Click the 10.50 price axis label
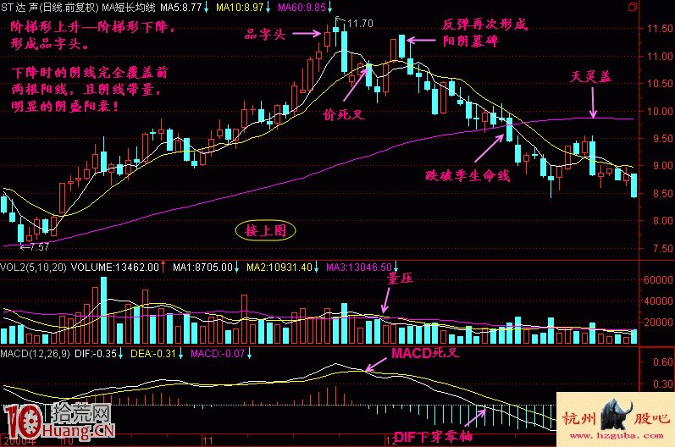Viewport: 675px width, 447px height. tap(660, 84)
